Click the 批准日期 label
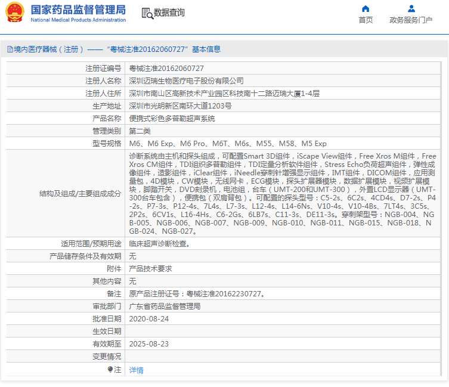449x387 pixels. click(107, 319)
